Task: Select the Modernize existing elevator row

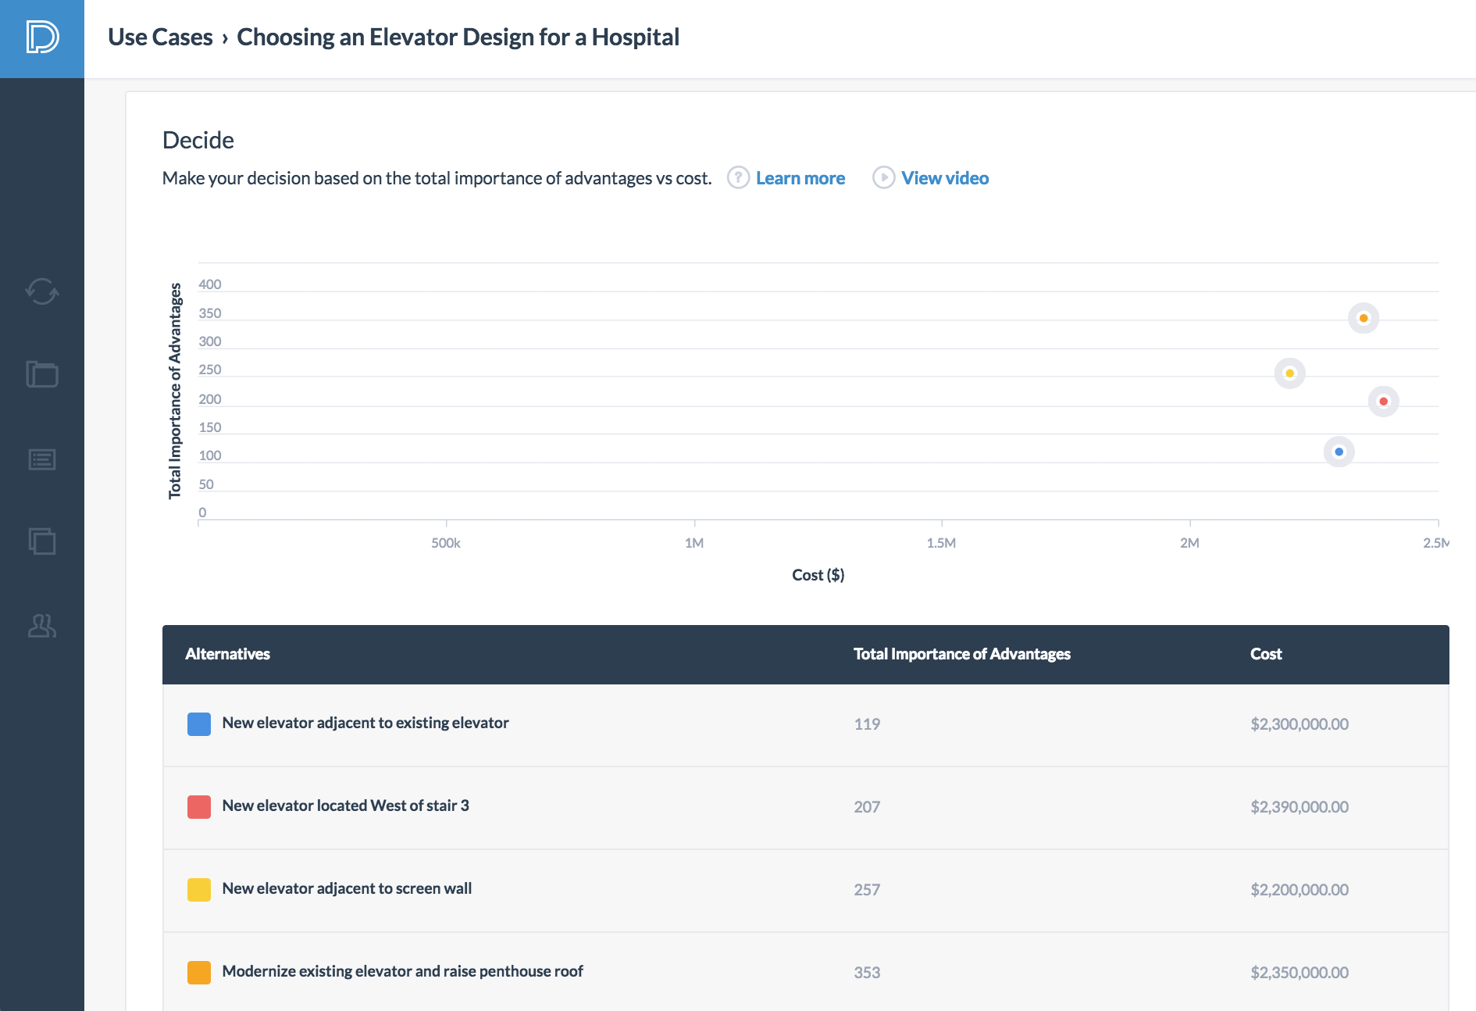Action: [806, 972]
